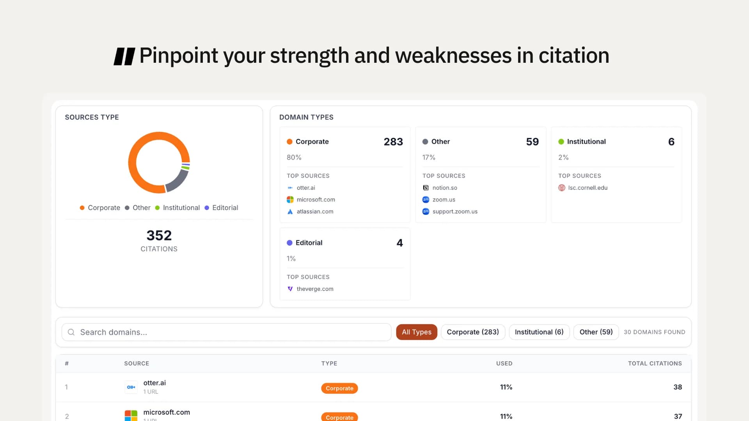Click the notion.so icon under Other top sources

426,188
